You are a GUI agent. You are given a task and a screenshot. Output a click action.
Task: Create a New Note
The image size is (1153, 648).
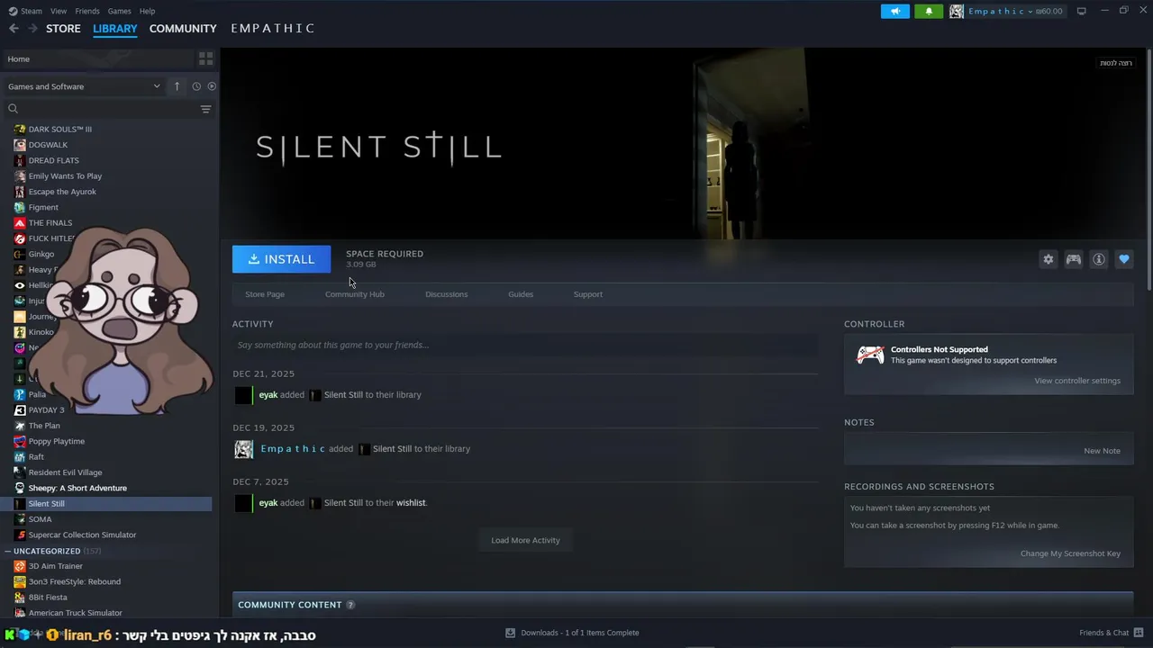pos(1102,451)
